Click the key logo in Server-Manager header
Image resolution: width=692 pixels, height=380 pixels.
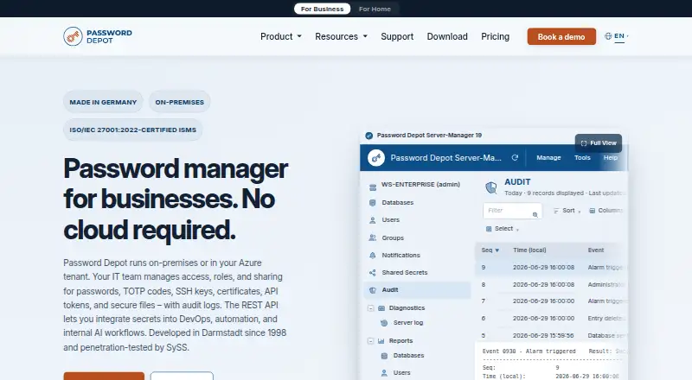tap(376, 158)
